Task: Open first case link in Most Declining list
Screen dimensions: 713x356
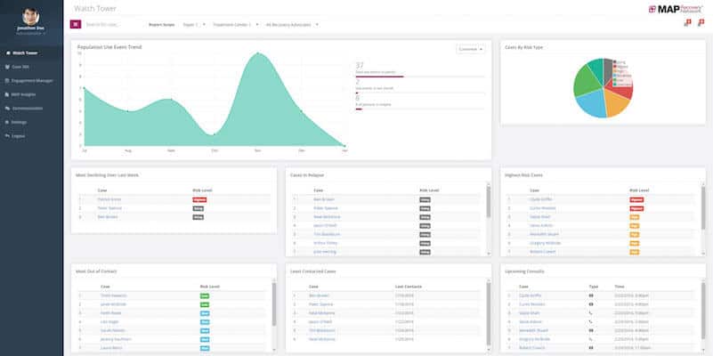Action: (x=109, y=199)
